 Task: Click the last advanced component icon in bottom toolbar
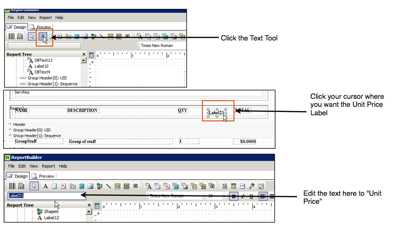coord(261,186)
